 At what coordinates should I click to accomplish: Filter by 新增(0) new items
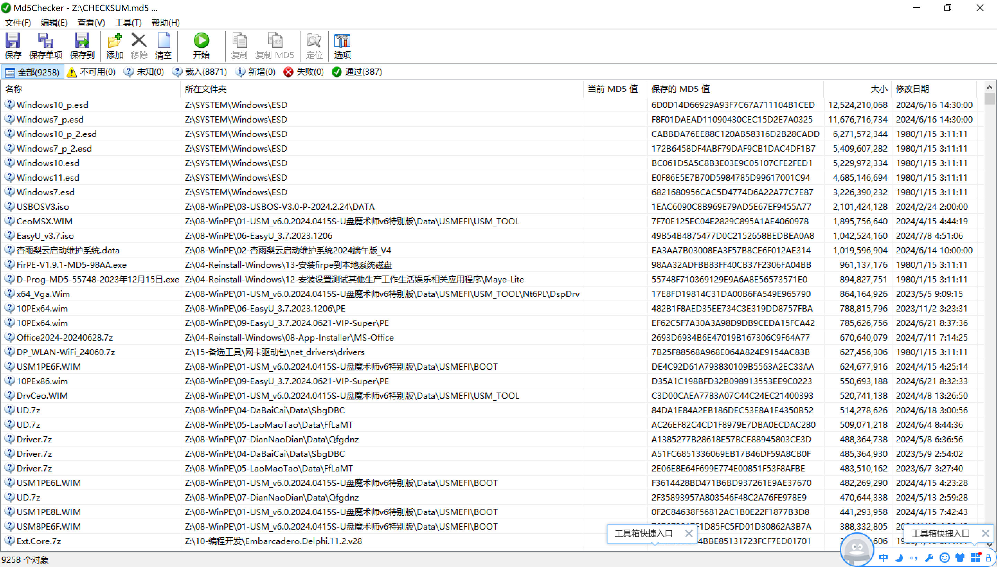[x=255, y=72]
